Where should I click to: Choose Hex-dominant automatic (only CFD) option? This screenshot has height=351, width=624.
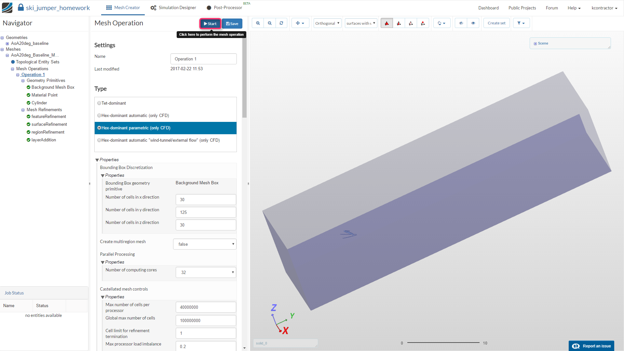coord(99,116)
